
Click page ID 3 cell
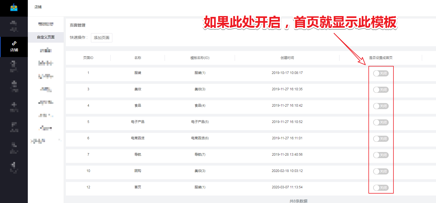click(88, 89)
